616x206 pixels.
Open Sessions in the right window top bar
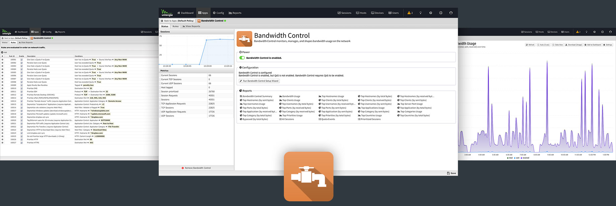[527, 32]
